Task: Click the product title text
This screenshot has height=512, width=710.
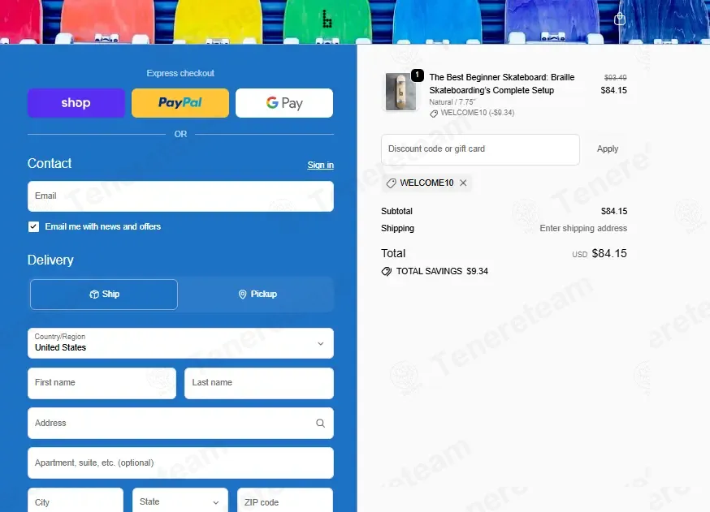Action: coord(502,84)
